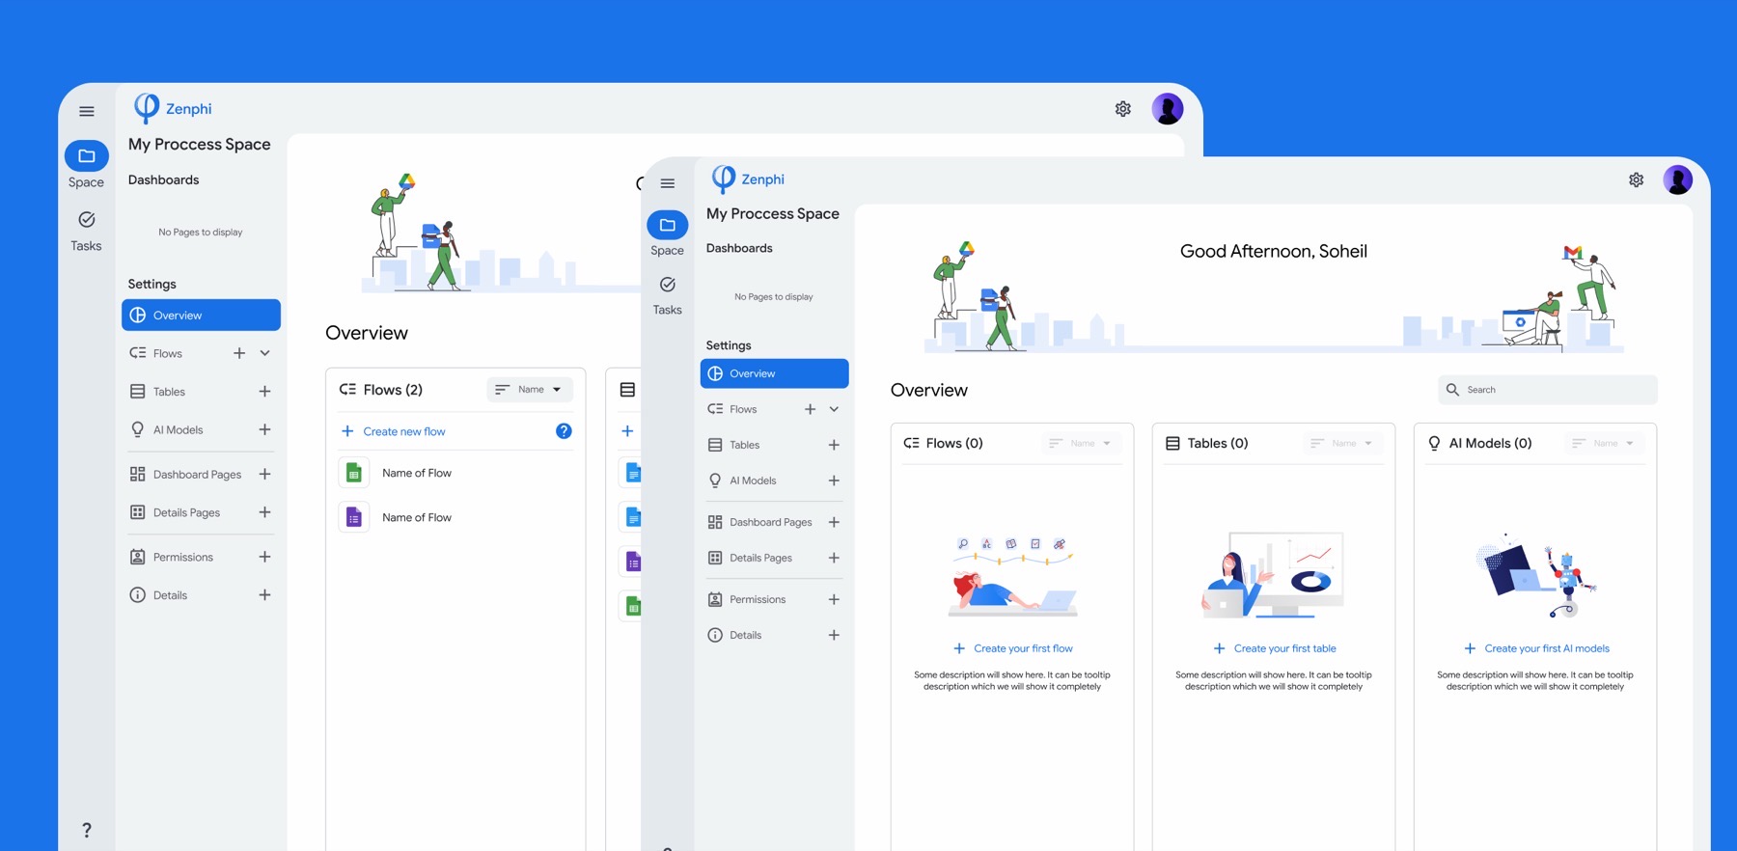The height and width of the screenshot is (851, 1737).
Task: Add new table plus in front window sidebar
Action: point(834,445)
